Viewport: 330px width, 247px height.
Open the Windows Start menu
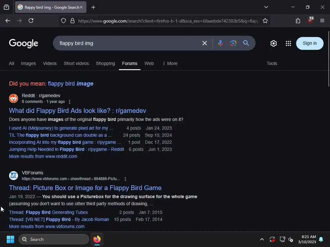coord(10,239)
